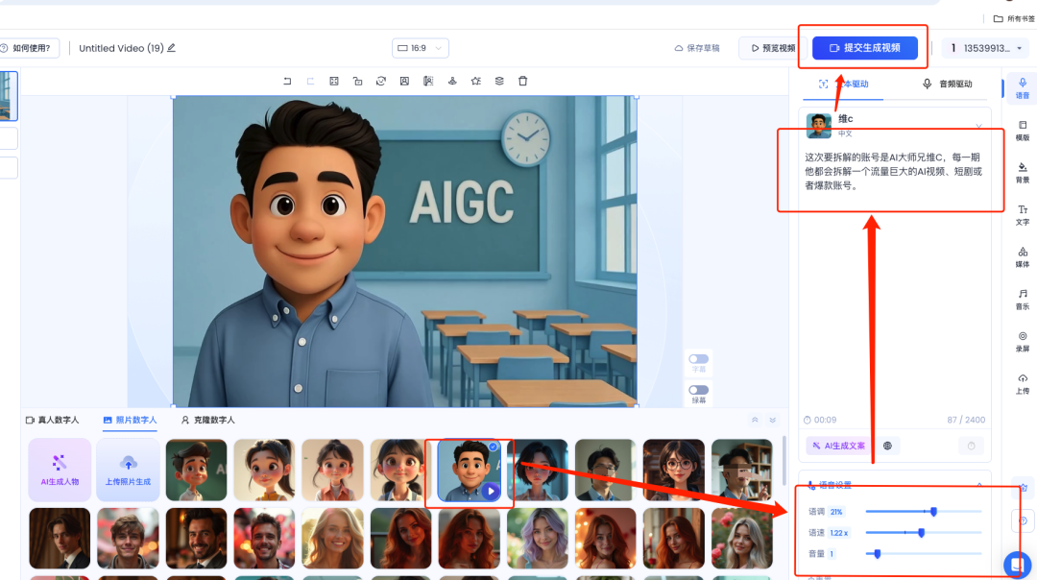The height and width of the screenshot is (580, 1037).
Task: Open the layers stack icon in toolbar
Action: 499,82
